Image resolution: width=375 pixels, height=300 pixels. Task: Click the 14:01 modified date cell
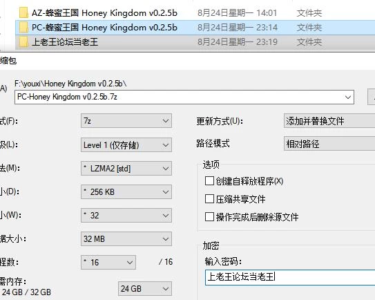pyautogui.click(x=238, y=12)
